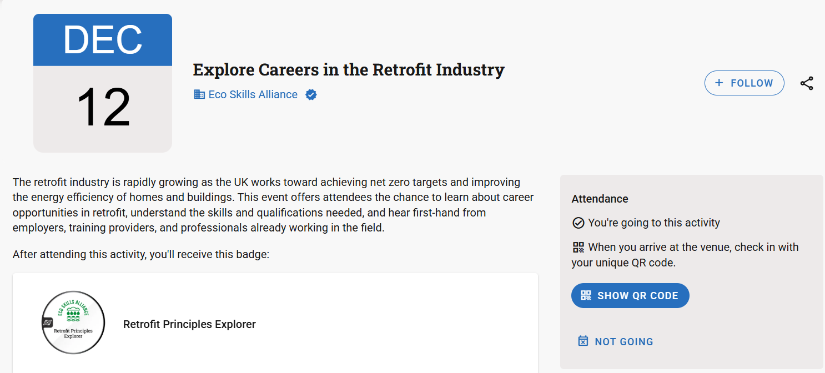Click the small emblem on badge's left edge

[47, 322]
